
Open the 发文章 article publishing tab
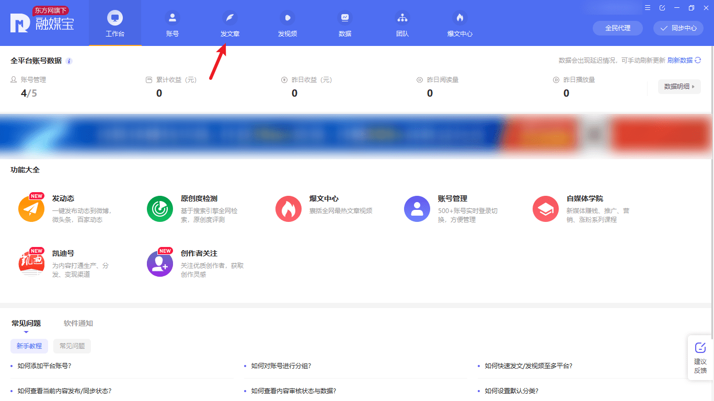pyautogui.click(x=230, y=23)
